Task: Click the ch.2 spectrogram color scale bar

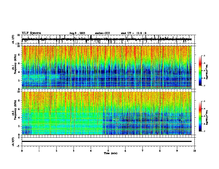Action: point(200,116)
